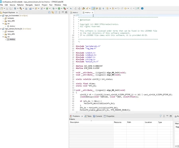Click the View Menu dots in Project Explorer
This screenshot has width=179, height=148.
tap(59, 12)
